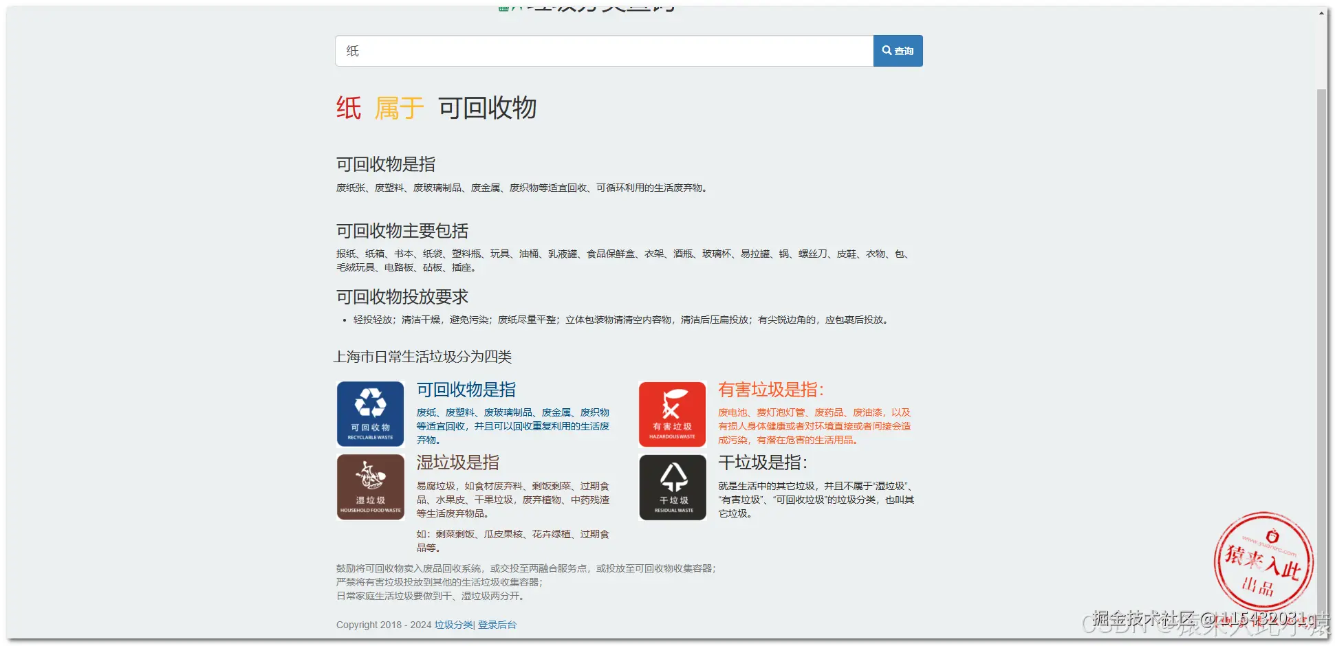Screen dimensions: 1335x646
Task: Click the list text starting 报纸、纸箱、书本
Action: click(x=625, y=260)
